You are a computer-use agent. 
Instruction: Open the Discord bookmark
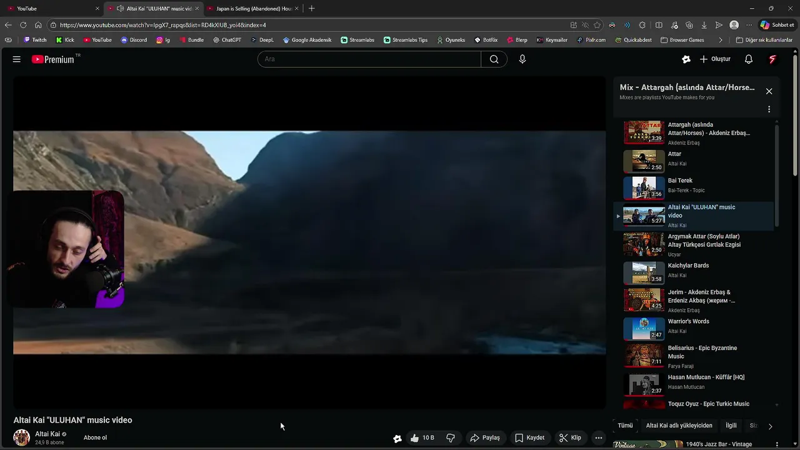click(x=134, y=40)
